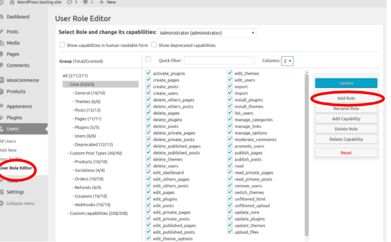This screenshot has width=391, height=242.
Task: Select the Orders (10/10) group
Action: [89, 179]
